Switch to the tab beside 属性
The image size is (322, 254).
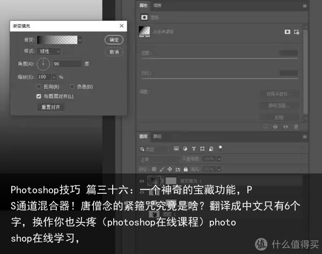157,5
